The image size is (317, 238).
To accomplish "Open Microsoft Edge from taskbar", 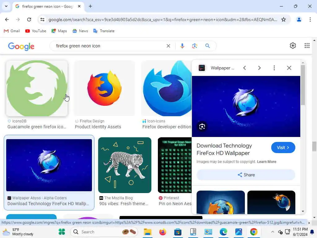I will pos(223,232).
